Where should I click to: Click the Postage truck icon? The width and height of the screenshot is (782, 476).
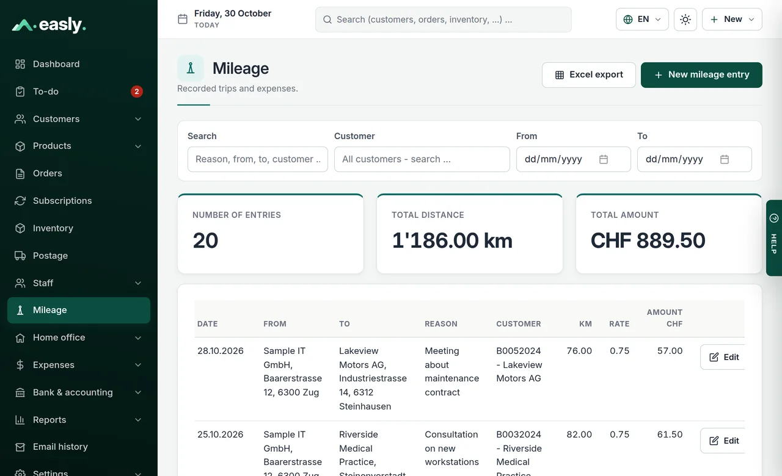20,256
